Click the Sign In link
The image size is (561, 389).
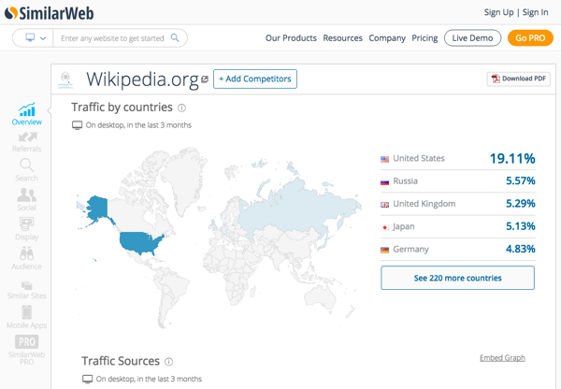[535, 12]
